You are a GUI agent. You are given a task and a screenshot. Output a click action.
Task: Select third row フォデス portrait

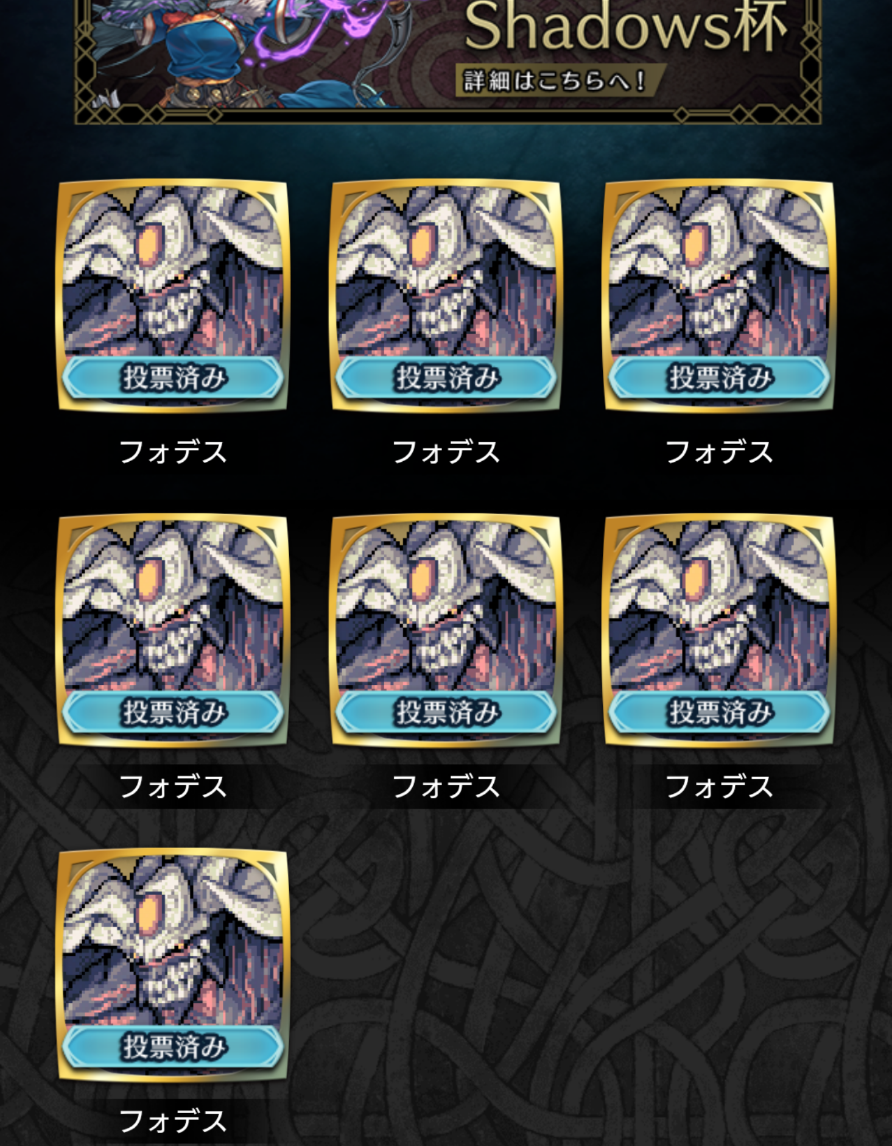[172, 965]
